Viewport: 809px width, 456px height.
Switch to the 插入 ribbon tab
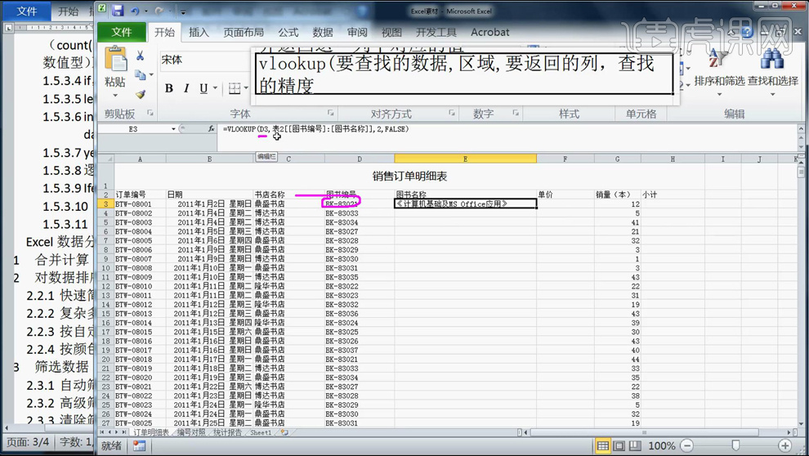pos(199,32)
